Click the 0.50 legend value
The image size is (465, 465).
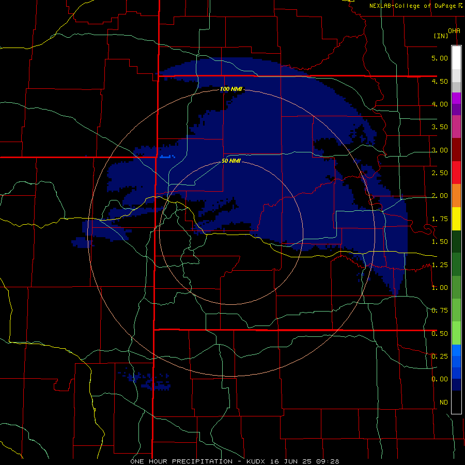coord(440,334)
